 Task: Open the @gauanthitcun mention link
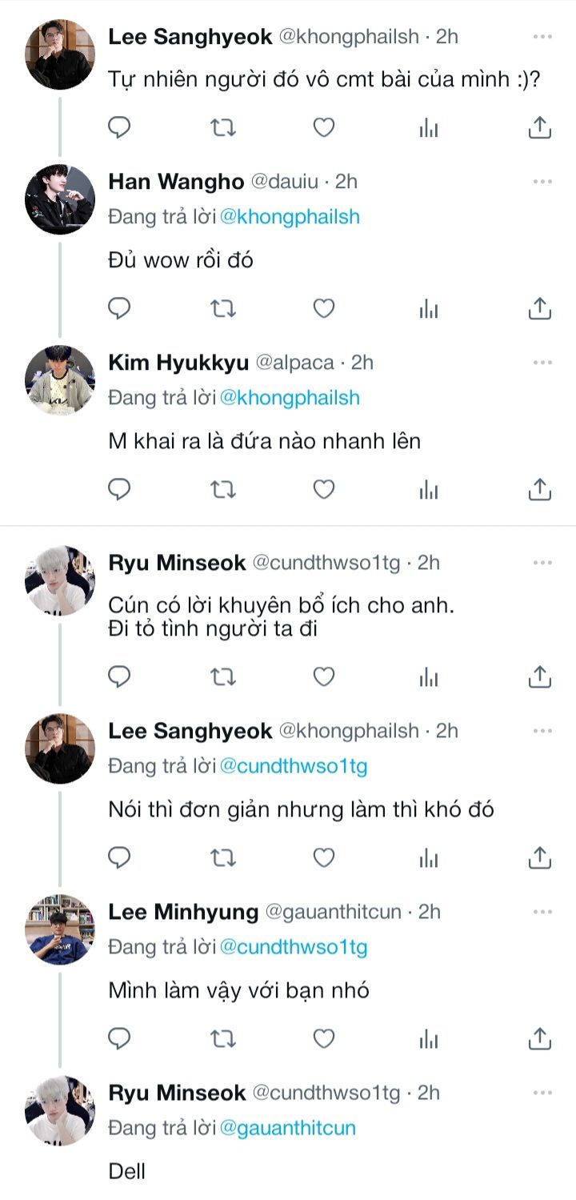287,1128
